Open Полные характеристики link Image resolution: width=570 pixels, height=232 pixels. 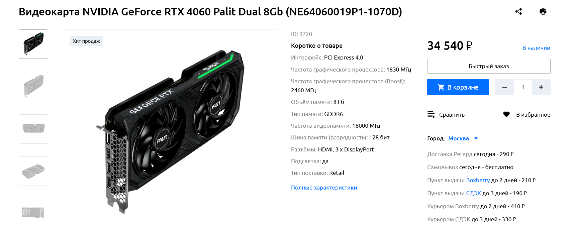pyautogui.click(x=324, y=188)
